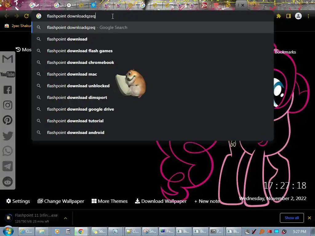This screenshot has height=236, width=315.
Task: Click Change Wallpaper
Action: [x=61, y=201]
